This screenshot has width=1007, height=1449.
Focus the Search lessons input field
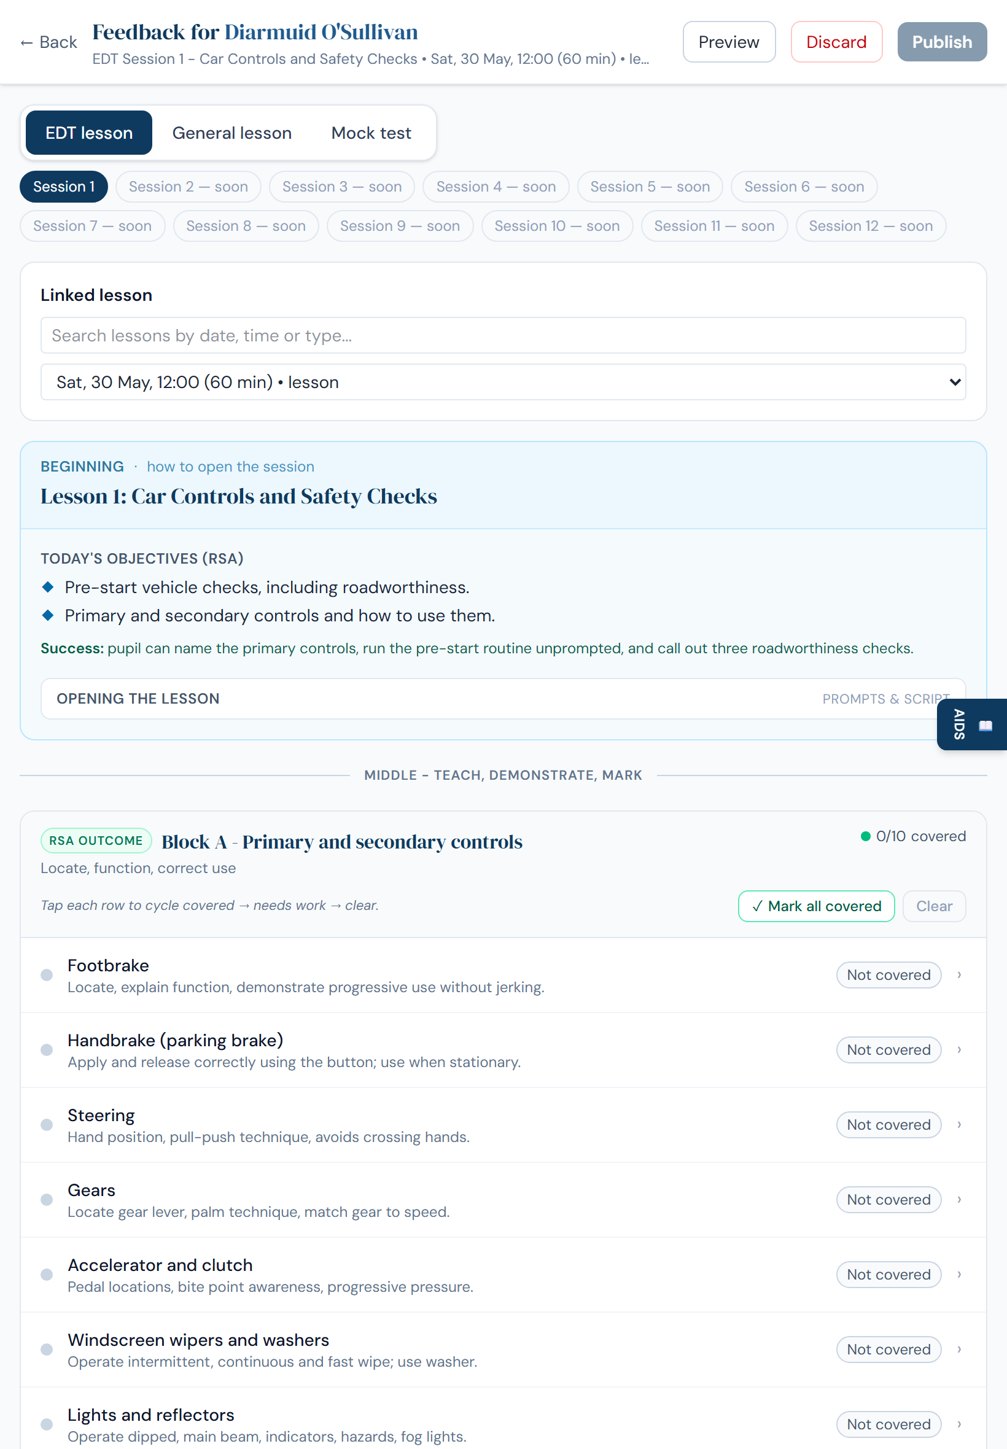[x=503, y=336]
